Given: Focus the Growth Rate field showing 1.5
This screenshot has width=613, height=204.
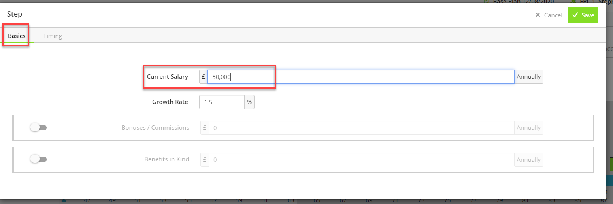Looking at the screenshot, I should tap(222, 102).
